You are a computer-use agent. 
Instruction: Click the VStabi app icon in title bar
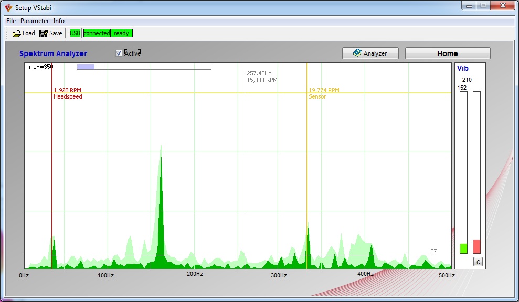8,7
